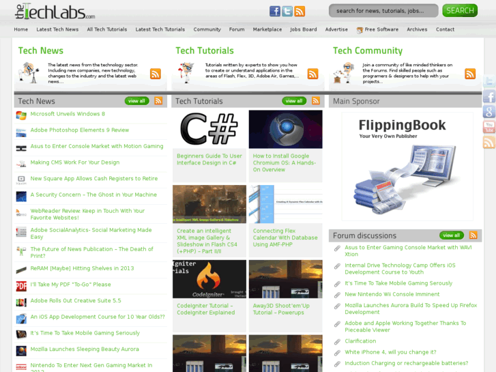Focus the search for news, tutorials, jobs field
The height and width of the screenshot is (372, 496).
(383, 11)
